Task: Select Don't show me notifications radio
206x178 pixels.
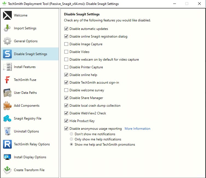Action: [x=71, y=134]
